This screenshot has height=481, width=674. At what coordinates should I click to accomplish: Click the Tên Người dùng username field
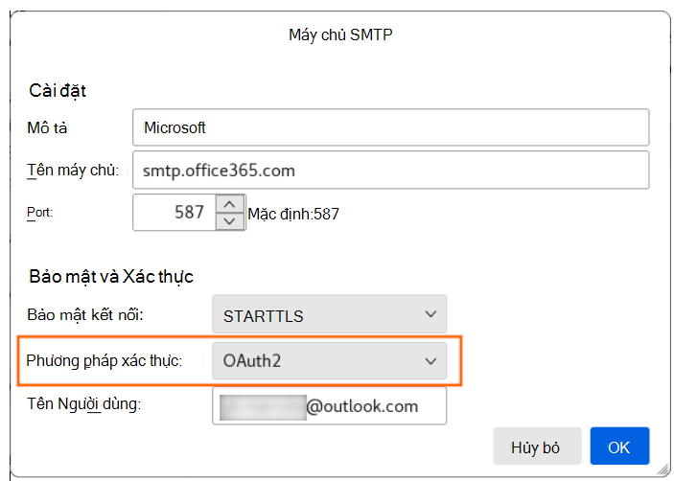coord(329,406)
